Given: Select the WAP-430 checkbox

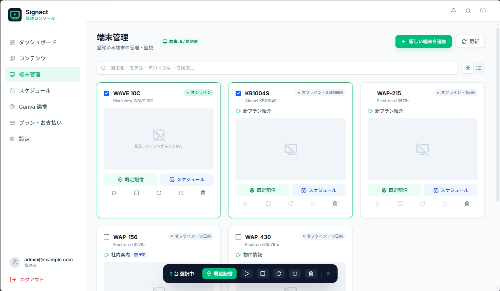Looking at the screenshot, I should pos(238,237).
